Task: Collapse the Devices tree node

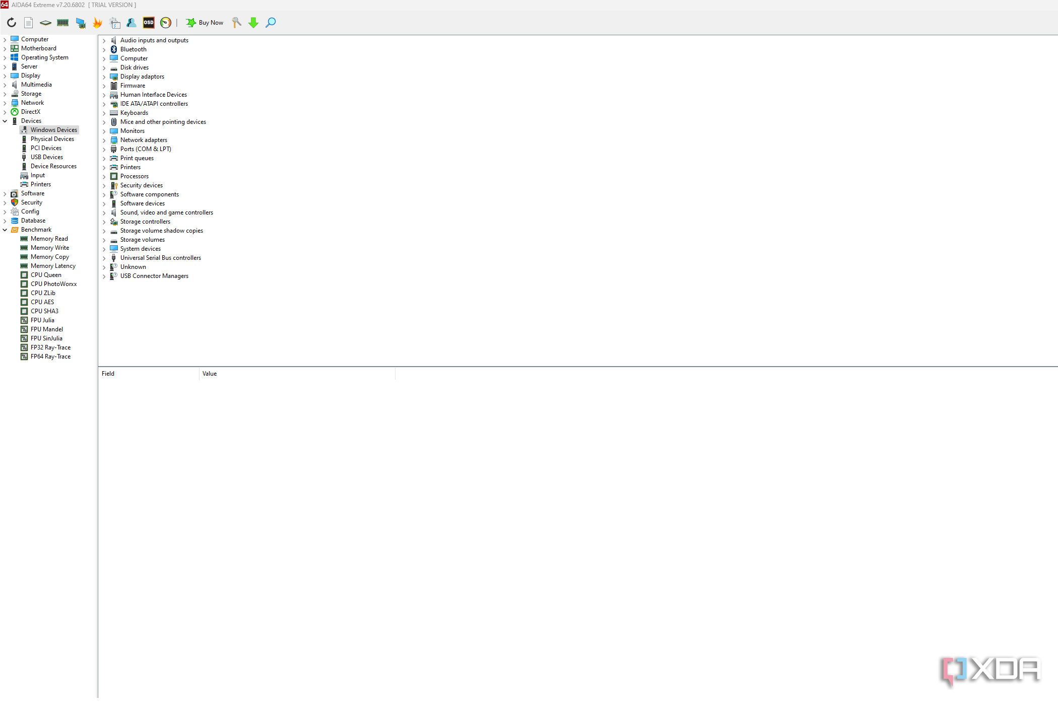Action: tap(5, 121)
